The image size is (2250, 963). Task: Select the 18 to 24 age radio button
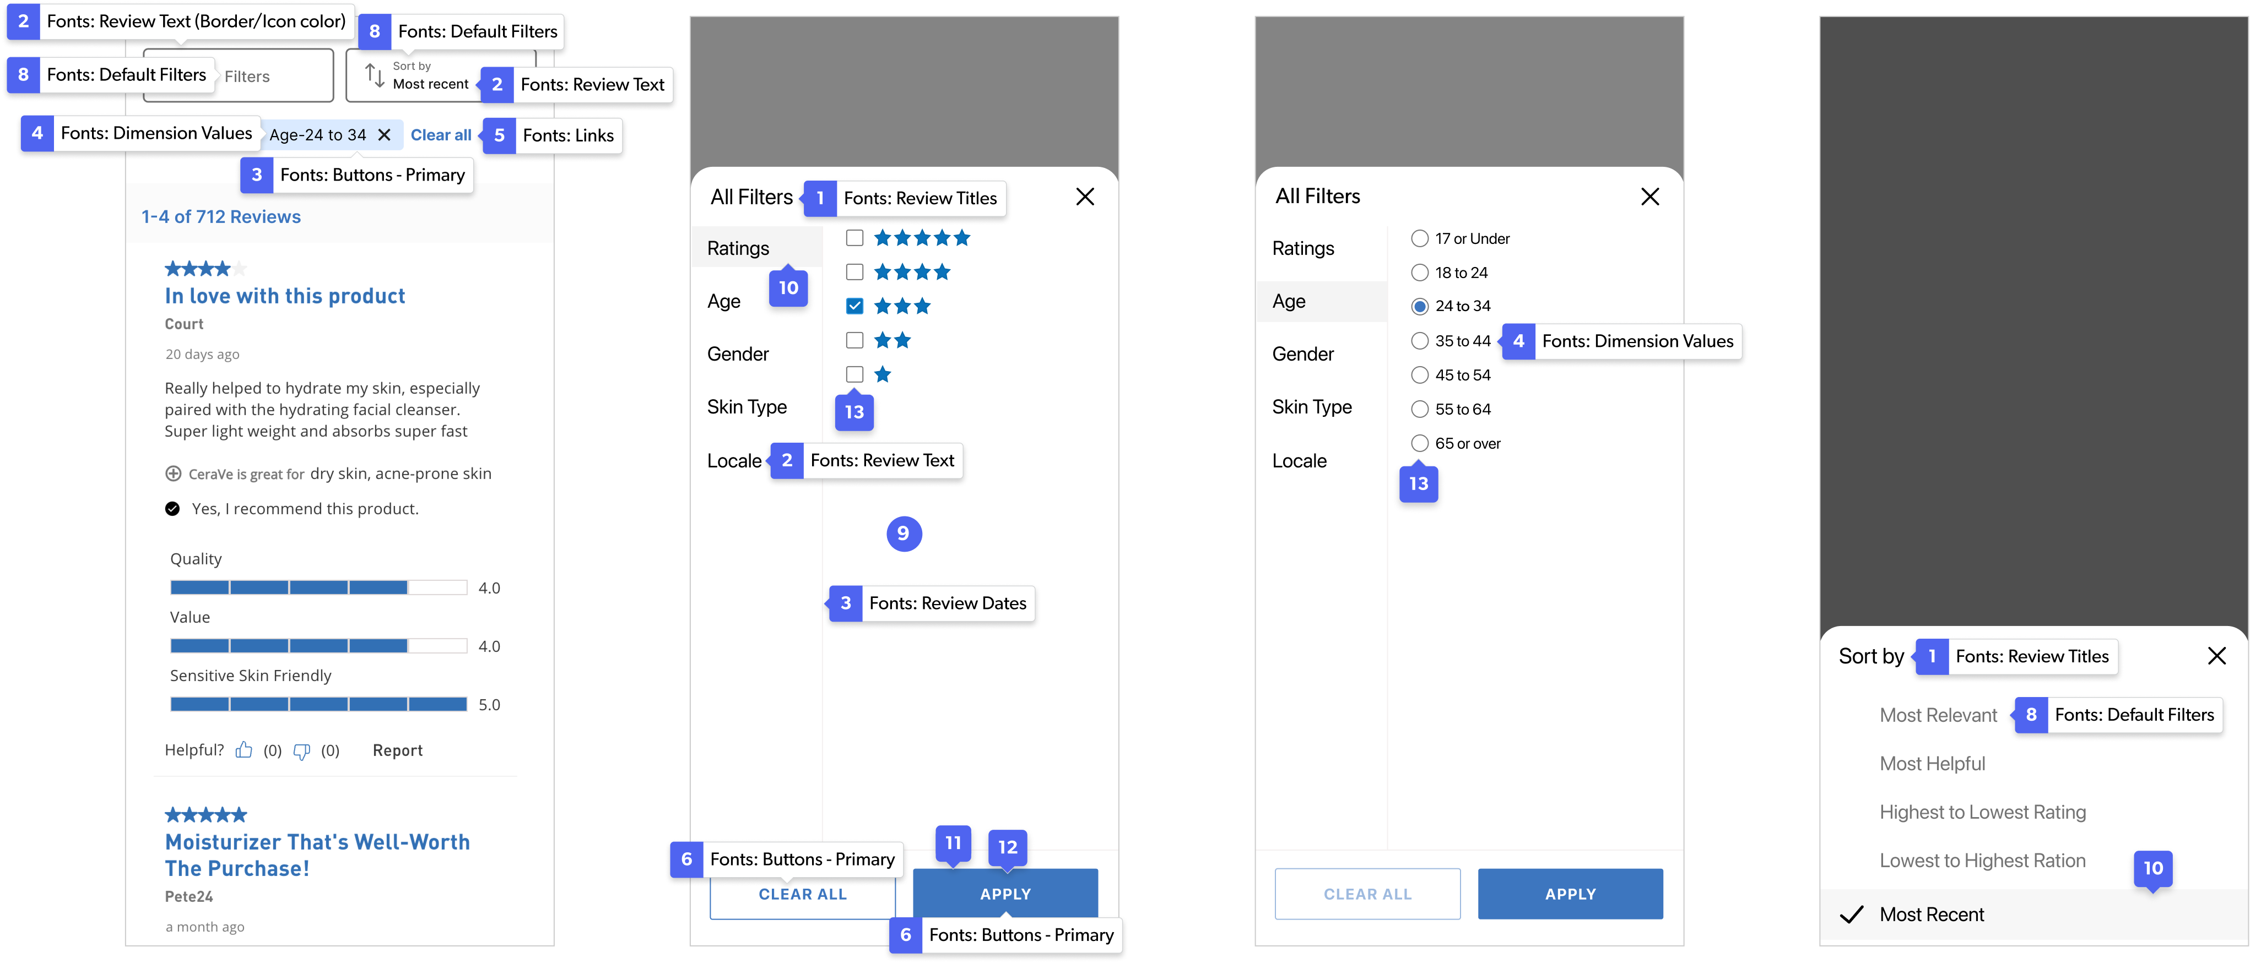[1419, 273]
